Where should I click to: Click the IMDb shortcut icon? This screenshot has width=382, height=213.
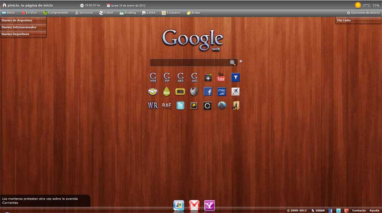[x=180, y=91]
